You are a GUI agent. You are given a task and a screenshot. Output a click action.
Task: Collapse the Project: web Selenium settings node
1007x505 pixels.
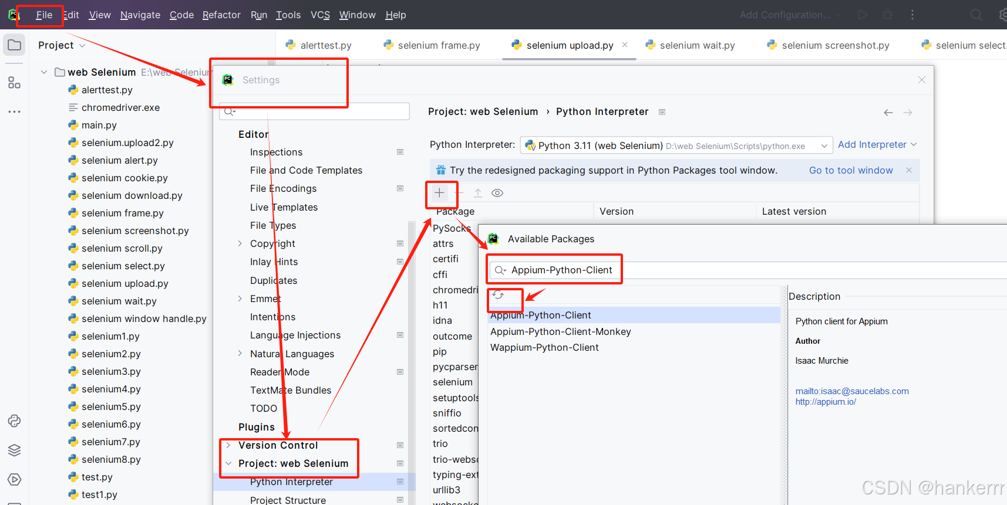pos(228,463)
